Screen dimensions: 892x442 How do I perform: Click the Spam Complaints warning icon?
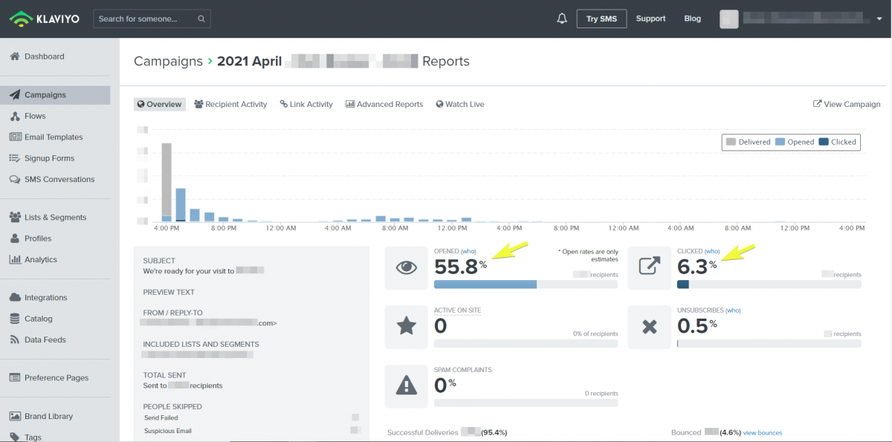coord(407,386)
